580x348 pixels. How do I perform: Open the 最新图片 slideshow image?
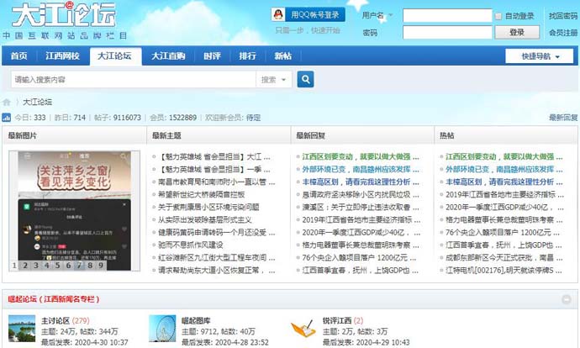73,206
